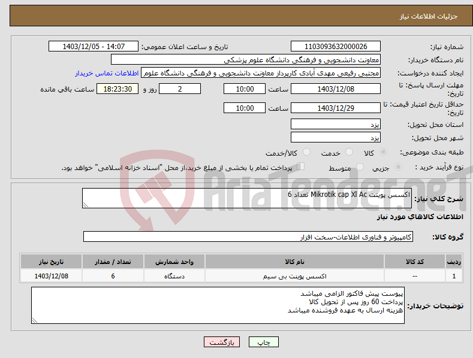This screenshot has height=358, width=473.
Task: Click the جزئیات اطلاعات نیاز header title
Action: coord(429,16)
